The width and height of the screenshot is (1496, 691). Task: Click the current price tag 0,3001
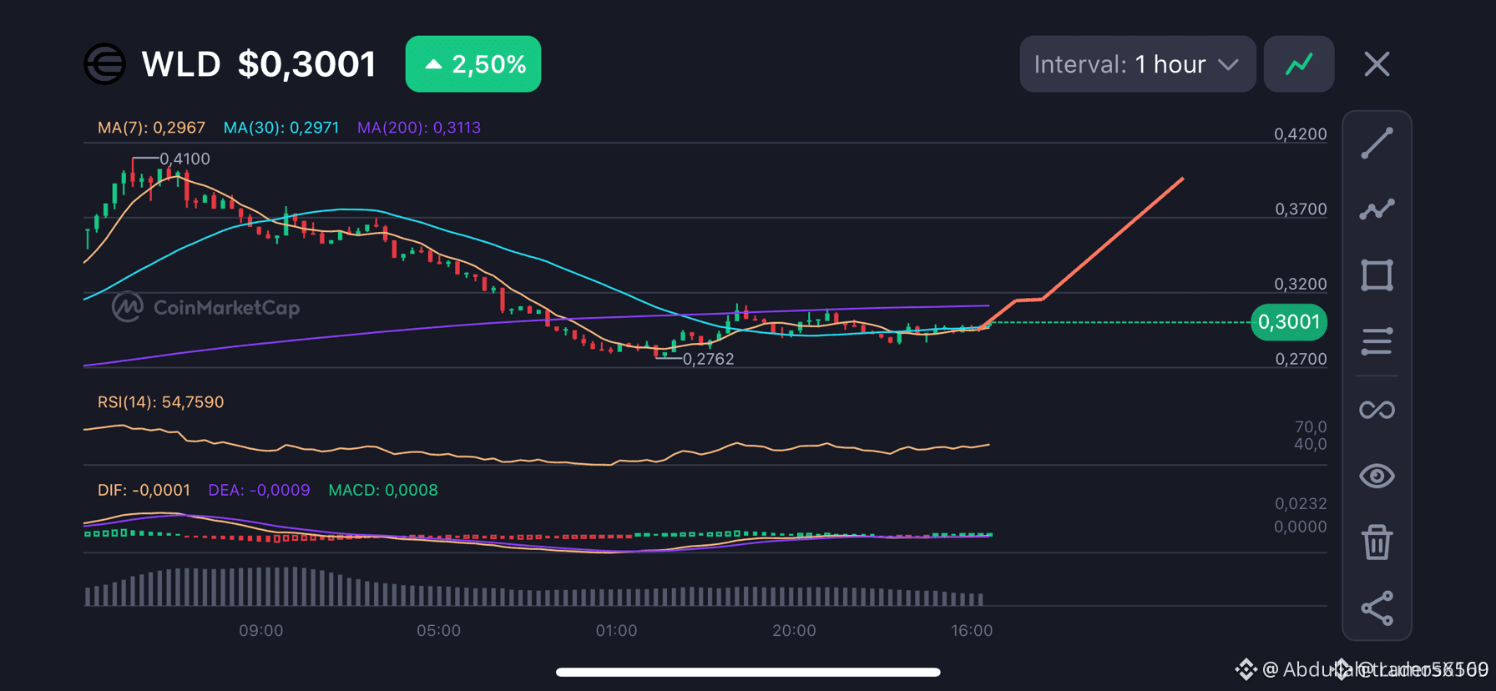click(1289, 322)
